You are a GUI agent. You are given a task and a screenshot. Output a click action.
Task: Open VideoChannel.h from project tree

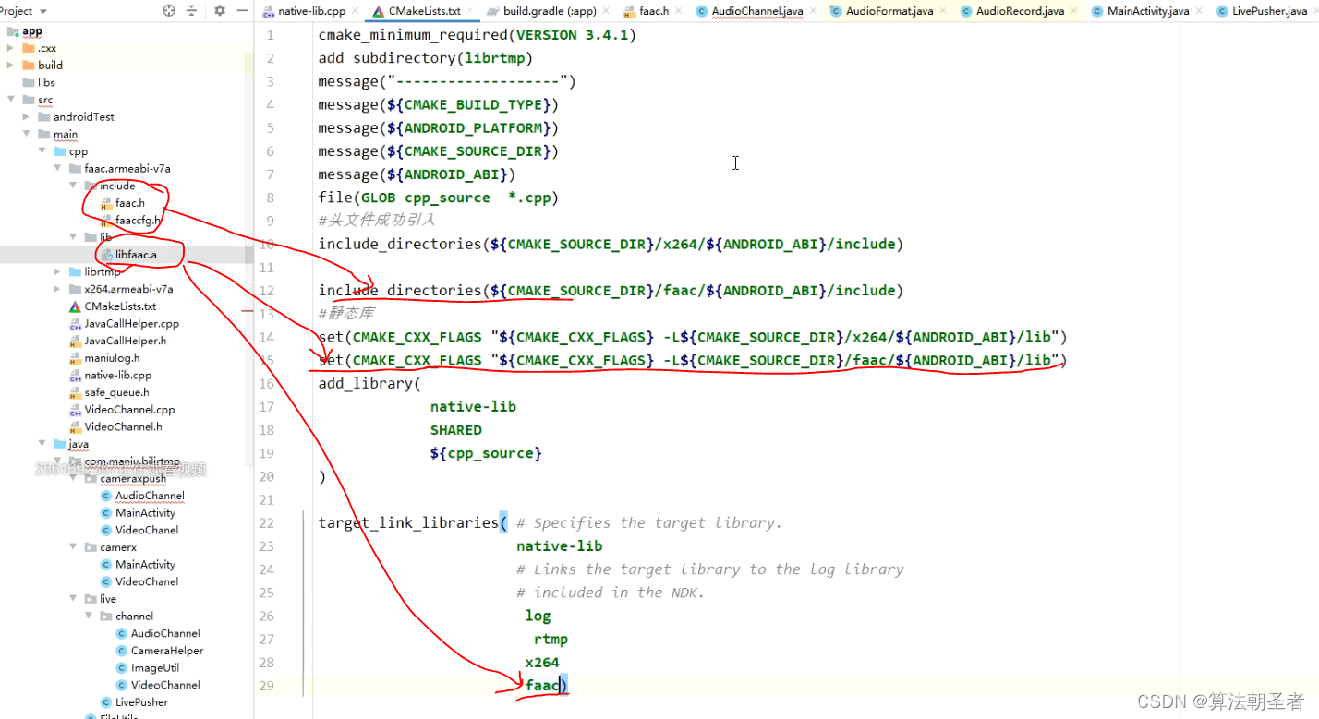tap(123, 426)
